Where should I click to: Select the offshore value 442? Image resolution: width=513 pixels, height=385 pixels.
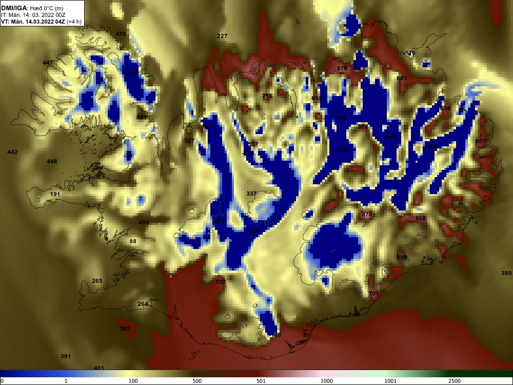(12, 152)
